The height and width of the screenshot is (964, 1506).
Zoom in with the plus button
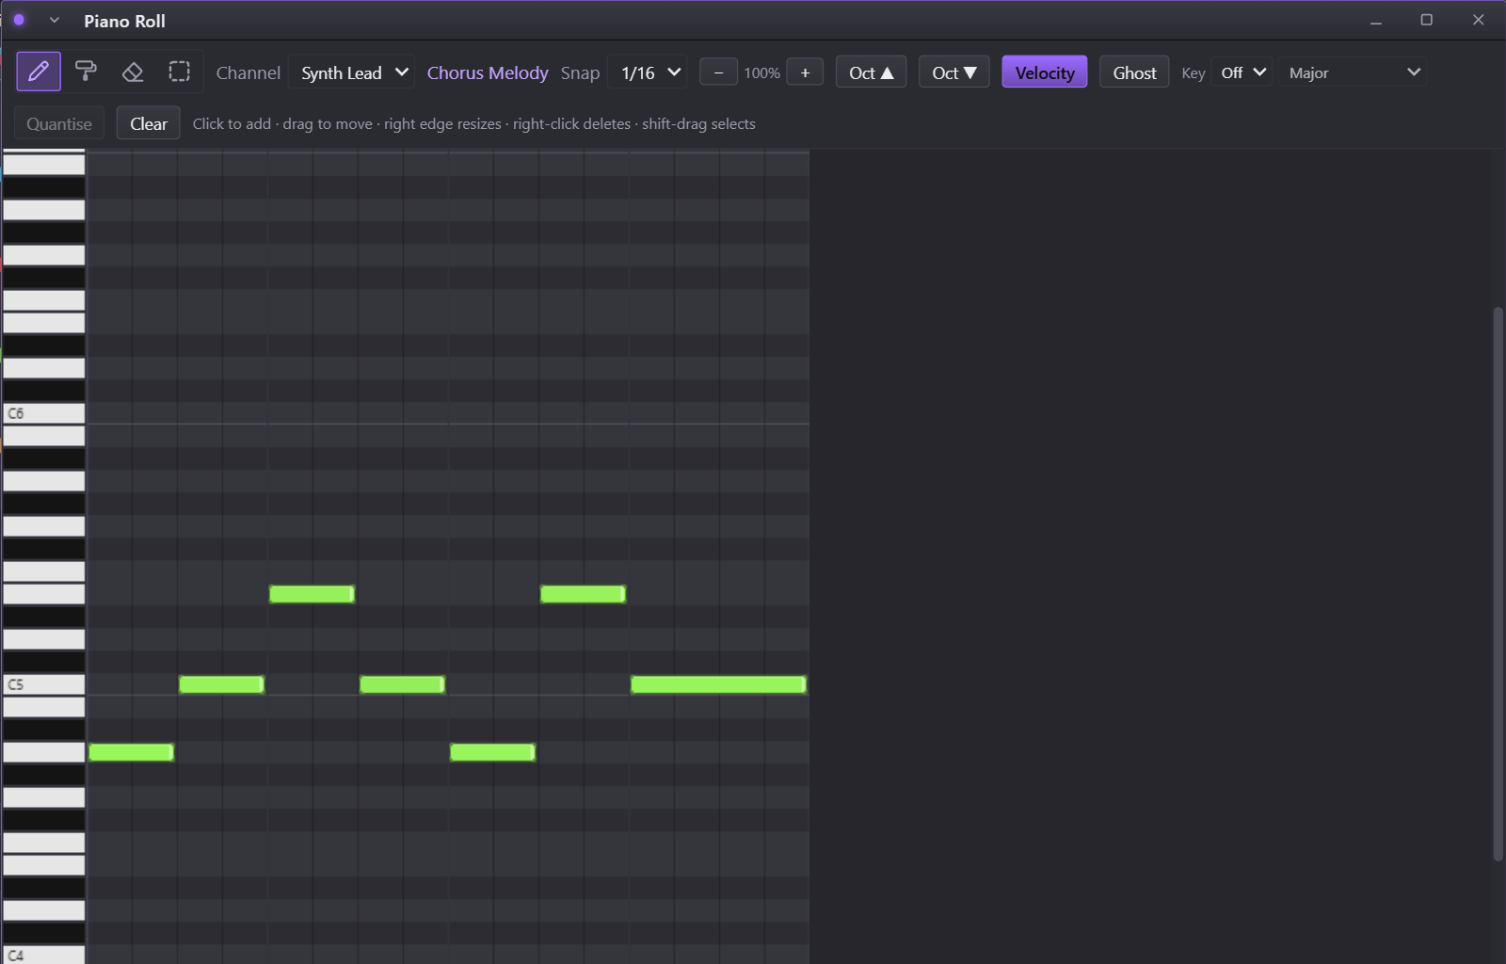coord(805,72)
